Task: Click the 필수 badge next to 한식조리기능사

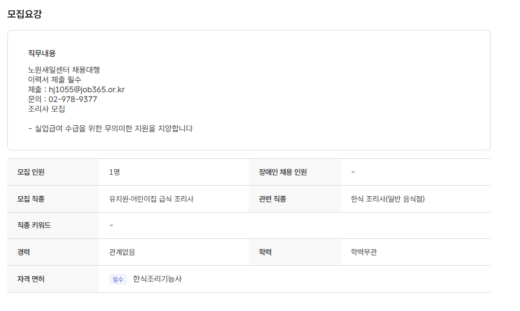Action: point(118,279)
